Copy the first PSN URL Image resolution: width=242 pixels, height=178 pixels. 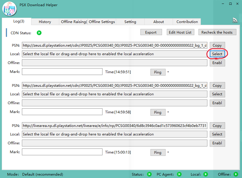217,45
